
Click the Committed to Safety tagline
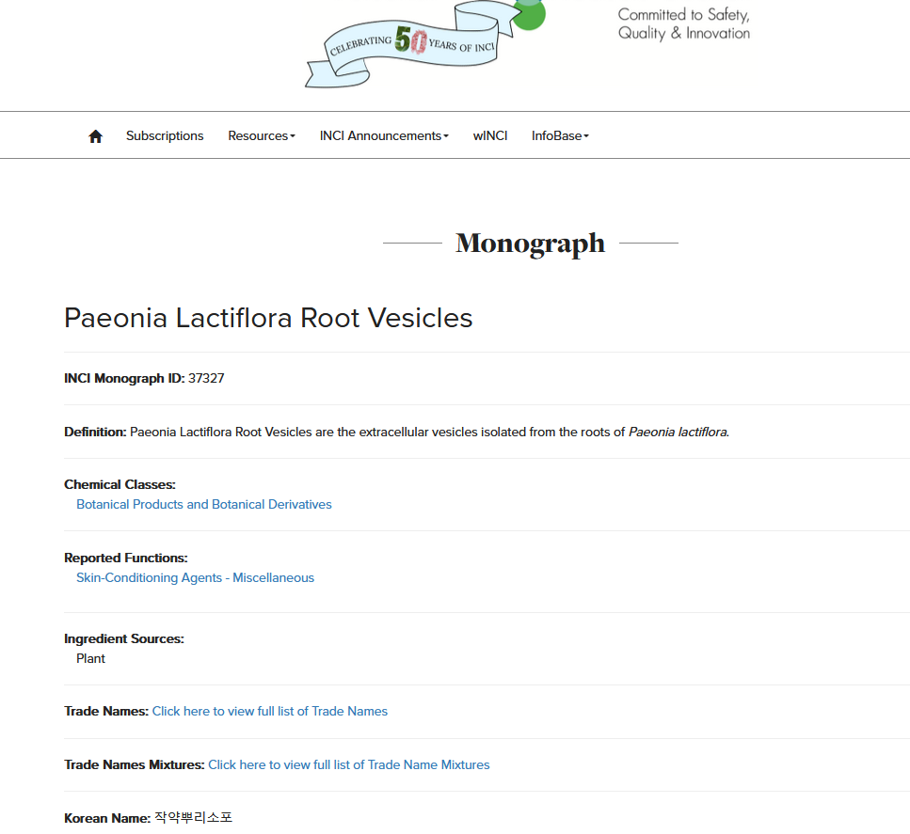684,24
